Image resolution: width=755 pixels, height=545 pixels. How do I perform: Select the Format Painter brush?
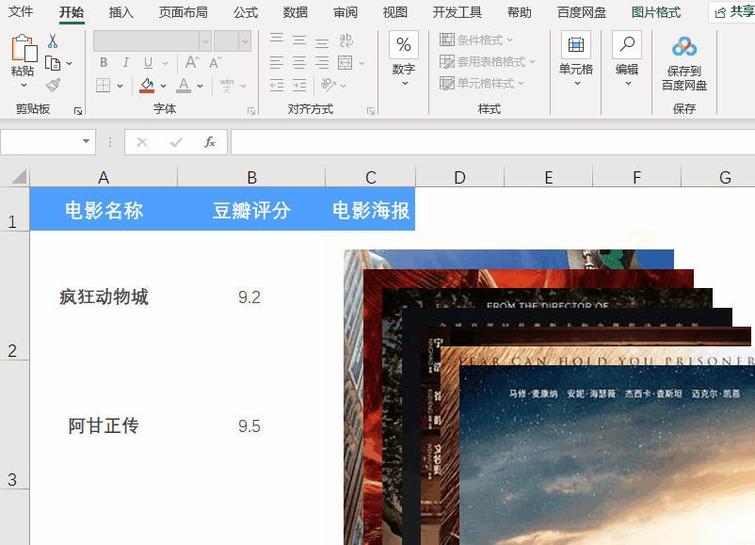53,86
